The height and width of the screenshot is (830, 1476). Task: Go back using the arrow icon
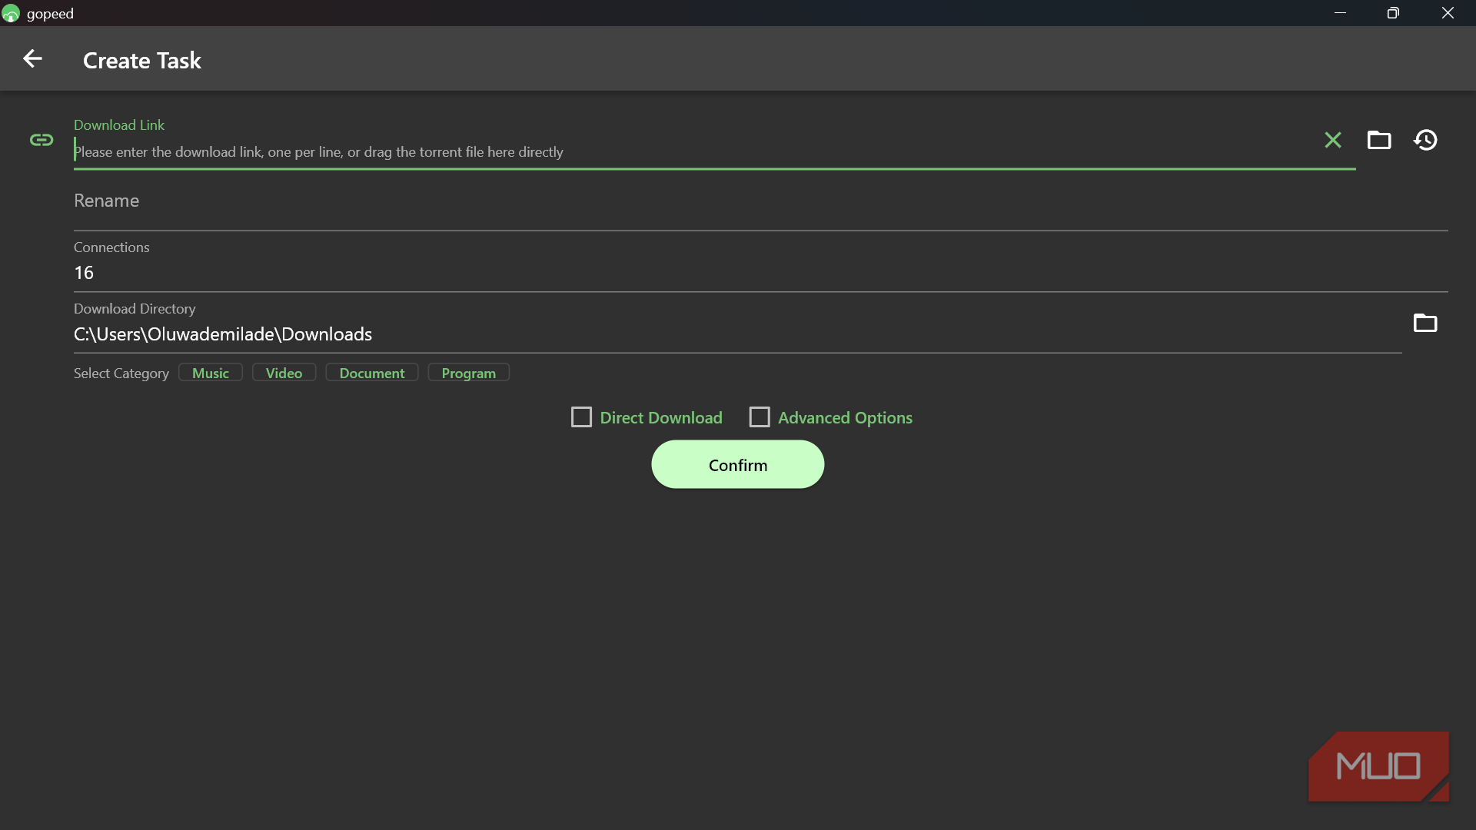[32, 59]
